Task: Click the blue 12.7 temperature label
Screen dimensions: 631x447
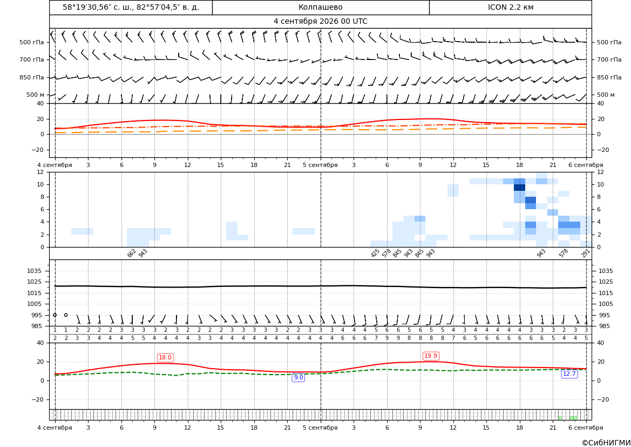Action: click(x=569, y=373)
